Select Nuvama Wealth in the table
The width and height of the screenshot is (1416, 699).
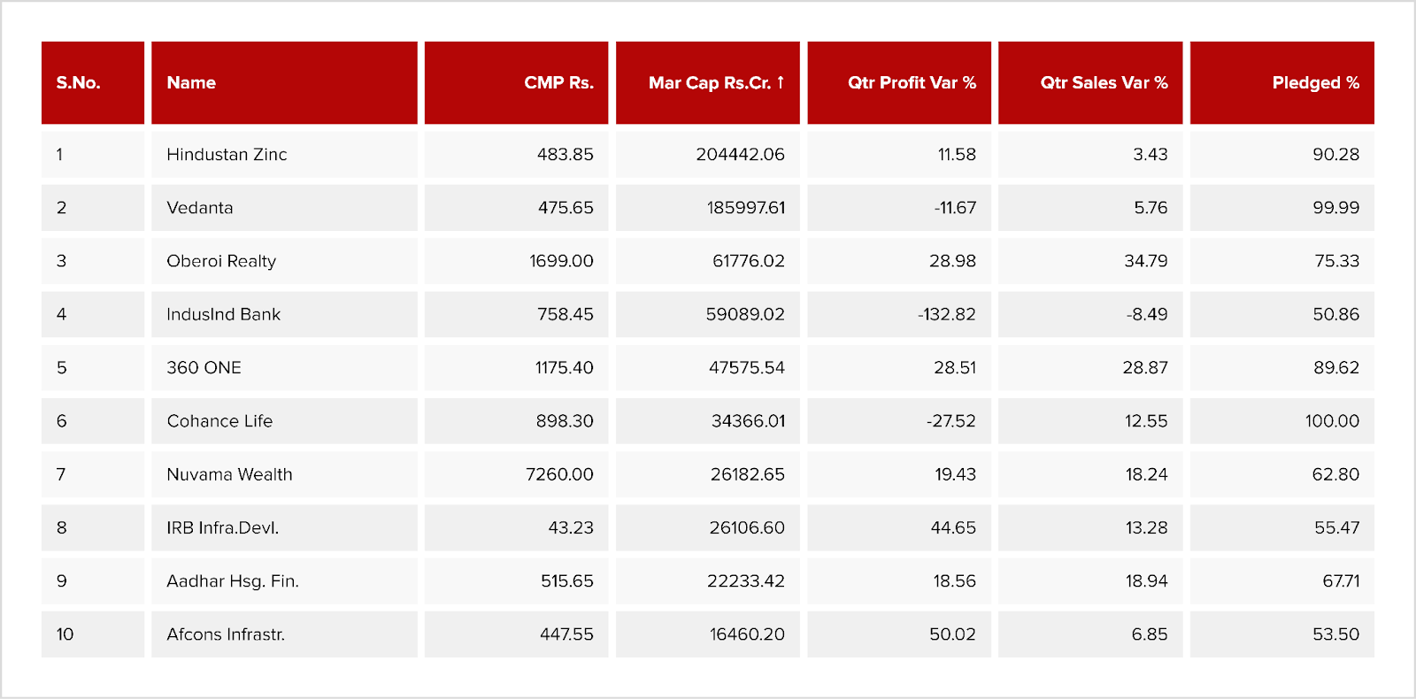tap(229, 474)
